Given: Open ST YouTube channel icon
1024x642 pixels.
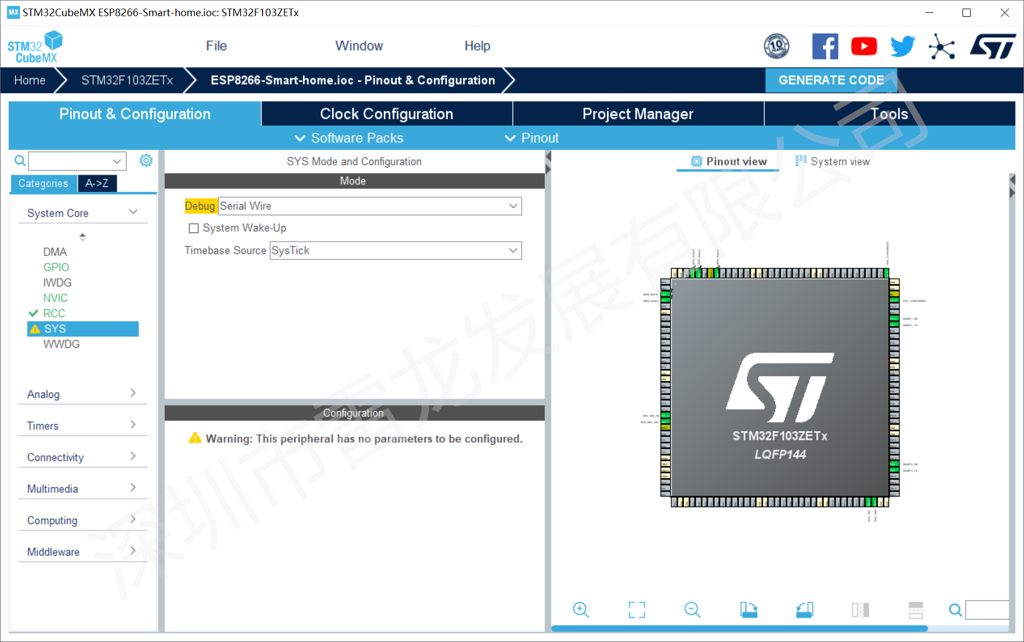Looking at the screenshot, I should click(x=864, y=46).
